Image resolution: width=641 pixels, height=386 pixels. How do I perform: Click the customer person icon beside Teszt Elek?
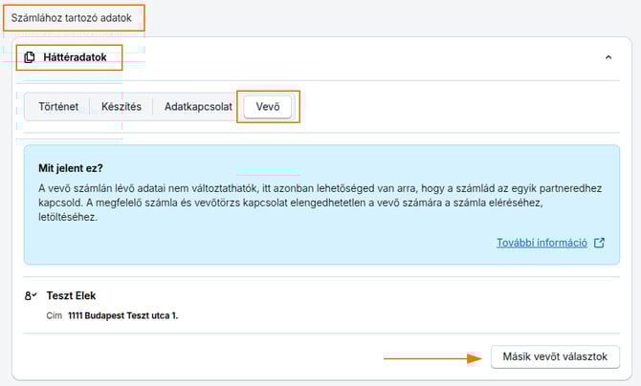31,296
